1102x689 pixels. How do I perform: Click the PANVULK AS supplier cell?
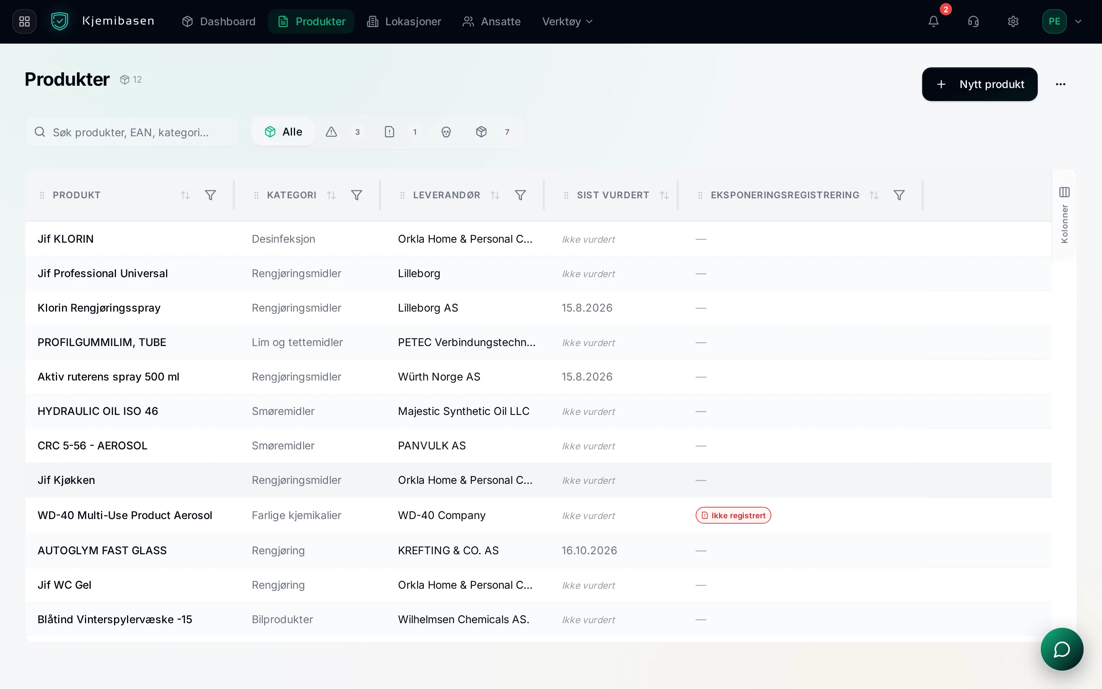click(432, 446)
